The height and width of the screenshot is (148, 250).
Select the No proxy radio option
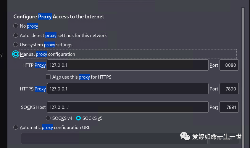tap(16, 26)
